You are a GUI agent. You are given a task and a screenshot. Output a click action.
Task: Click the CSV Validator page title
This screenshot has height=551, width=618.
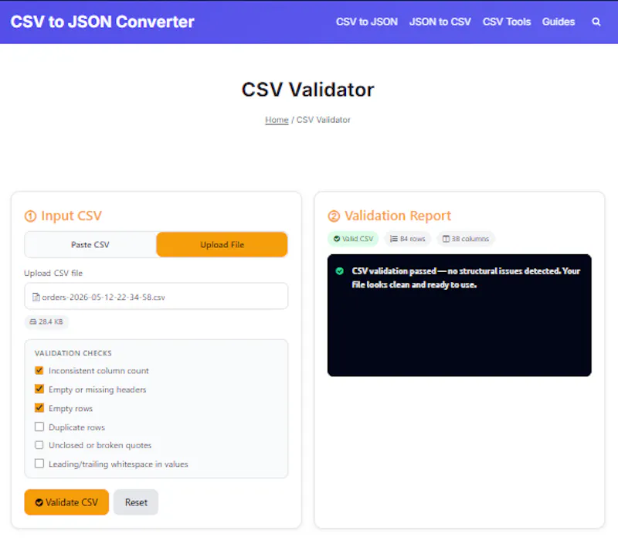pos(307,90)
